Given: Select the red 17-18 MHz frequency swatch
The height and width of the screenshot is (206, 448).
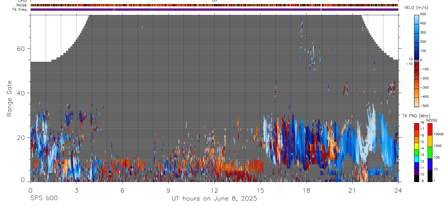Looking at the screenshot, I should coord(417,127).
